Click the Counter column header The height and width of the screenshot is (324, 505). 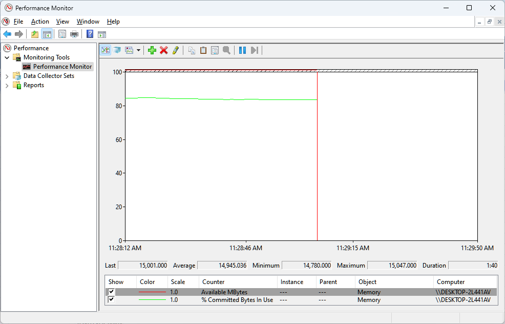click(213, 282)
